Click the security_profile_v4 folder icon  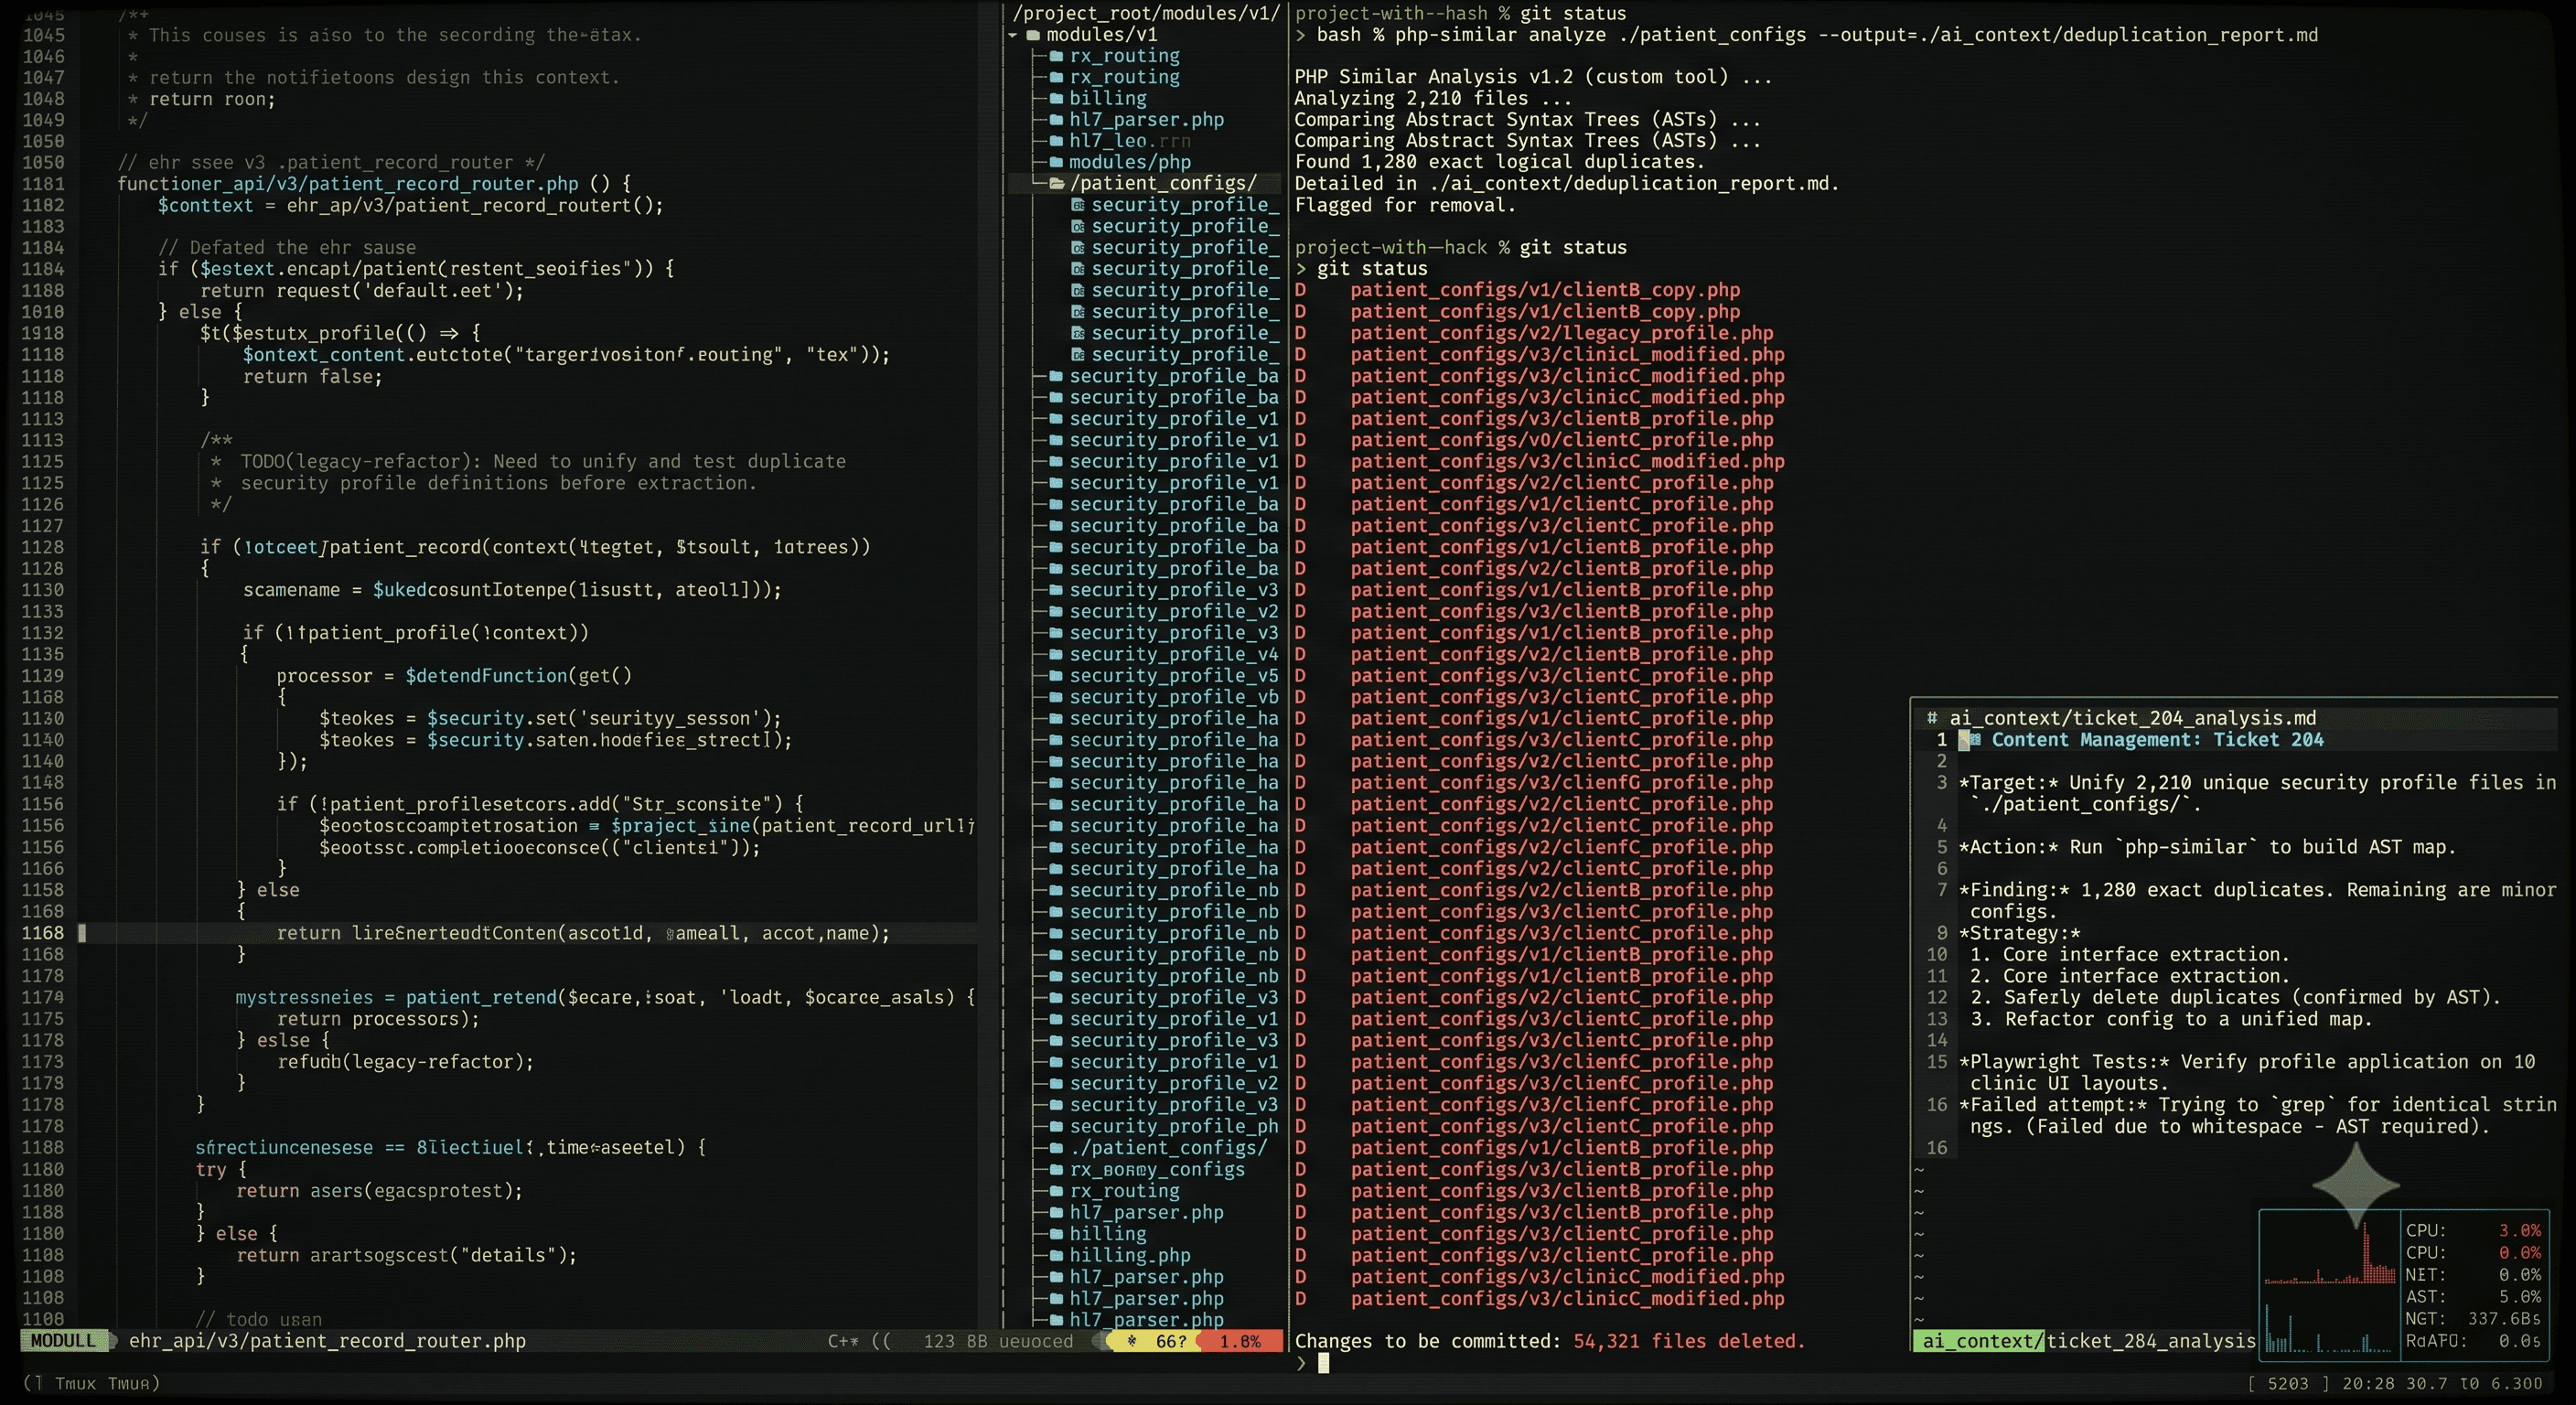[x=1055, y=655]
